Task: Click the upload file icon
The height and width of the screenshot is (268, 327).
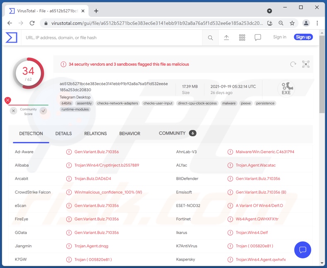Action: click(226, 38)
